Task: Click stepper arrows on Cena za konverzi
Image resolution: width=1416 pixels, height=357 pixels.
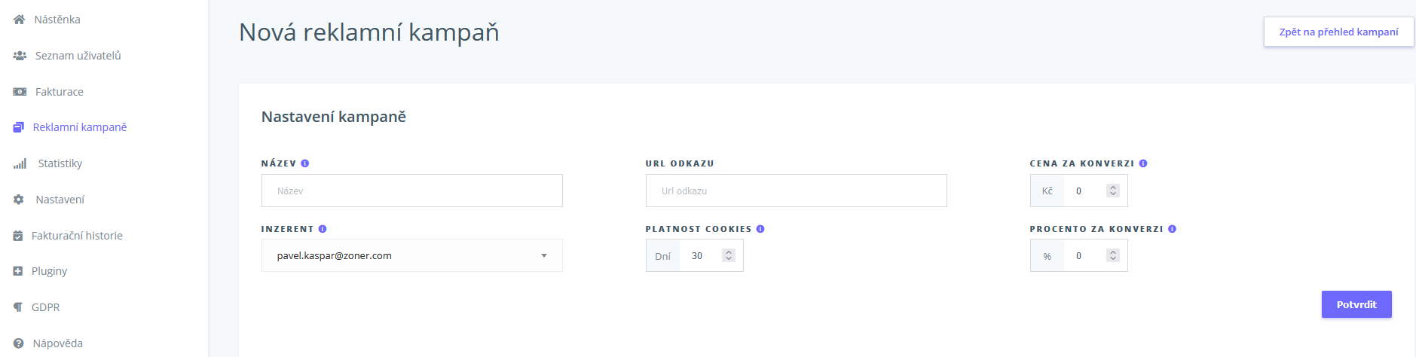Action: (1113, 191)
